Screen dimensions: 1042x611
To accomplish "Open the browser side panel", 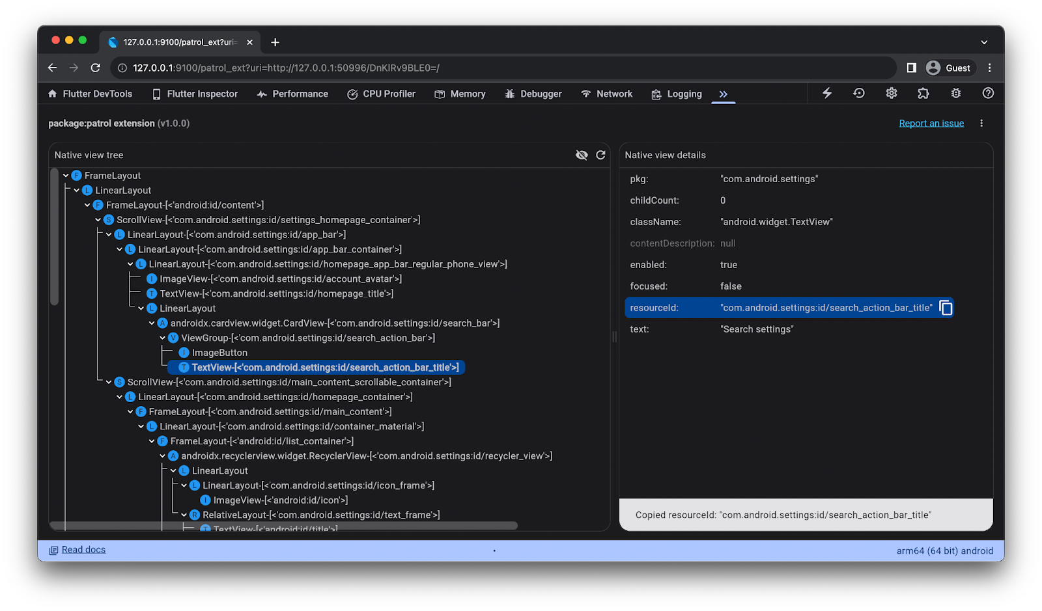I will (912, 68).
